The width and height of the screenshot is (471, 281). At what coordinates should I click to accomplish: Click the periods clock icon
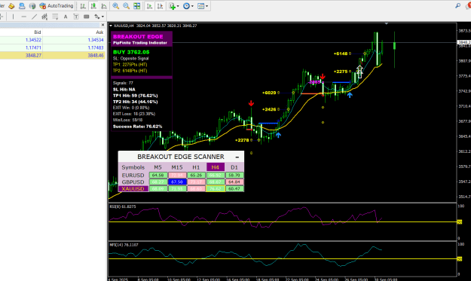coord(186,6)
